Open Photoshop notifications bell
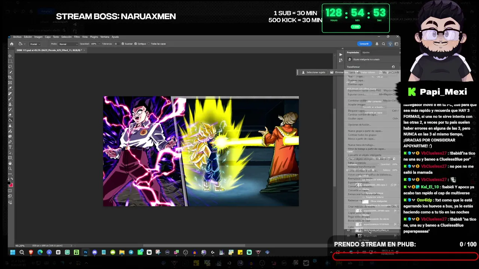 pyautogui.click(x=377, y=44)
